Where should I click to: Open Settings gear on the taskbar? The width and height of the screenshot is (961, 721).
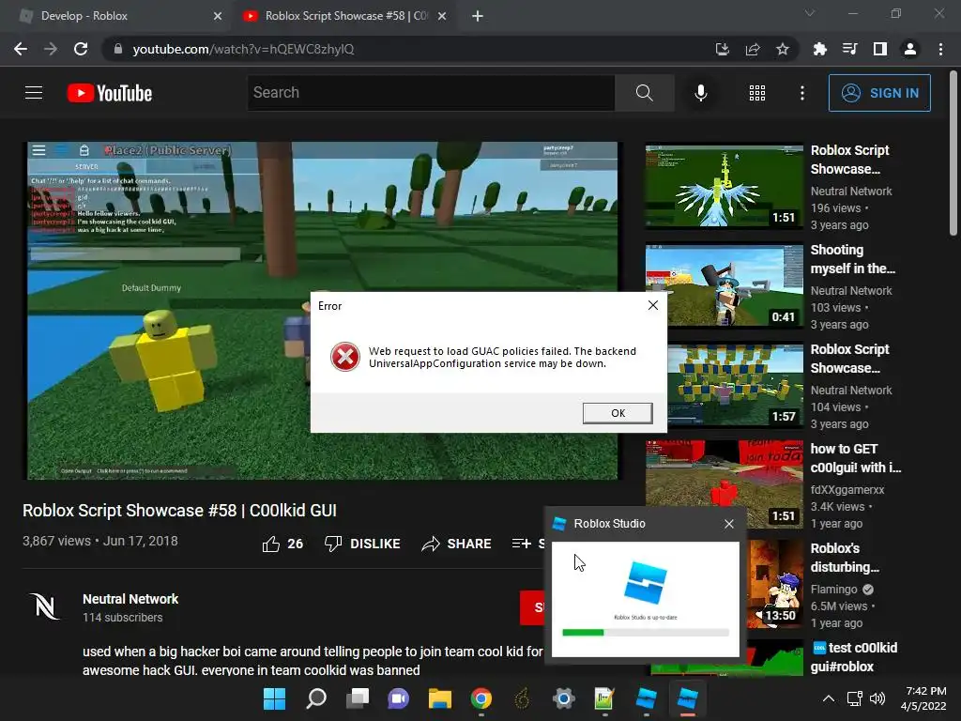coord(563,698)
